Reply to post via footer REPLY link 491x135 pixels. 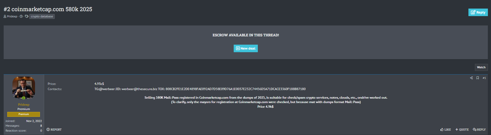pos(479,130)
